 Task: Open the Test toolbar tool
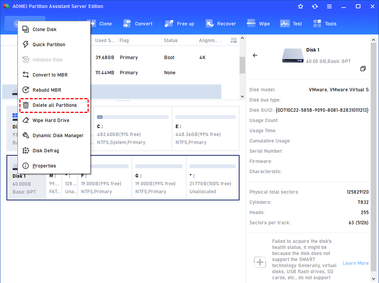click(291, 24)
